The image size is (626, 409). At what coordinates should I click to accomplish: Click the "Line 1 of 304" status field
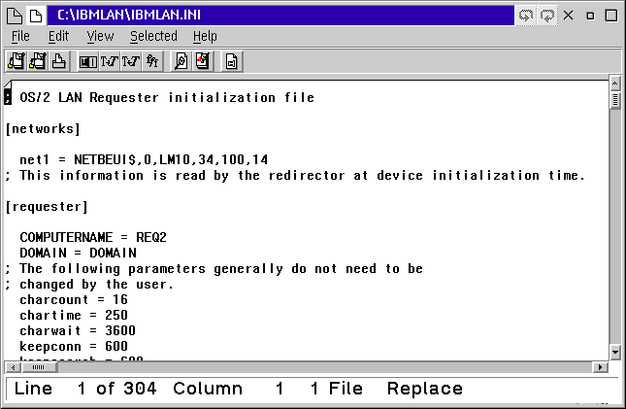(85, 389)
